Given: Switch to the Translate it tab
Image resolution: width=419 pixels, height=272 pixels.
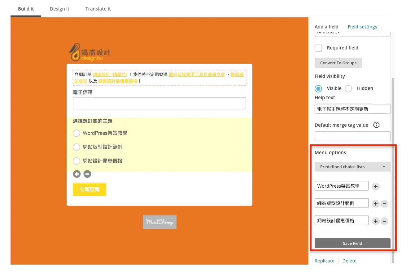Looking at the screenshot, I should tap(98, 9).
